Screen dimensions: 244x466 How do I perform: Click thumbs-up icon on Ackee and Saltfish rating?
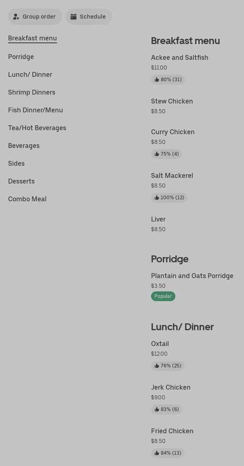157,80
